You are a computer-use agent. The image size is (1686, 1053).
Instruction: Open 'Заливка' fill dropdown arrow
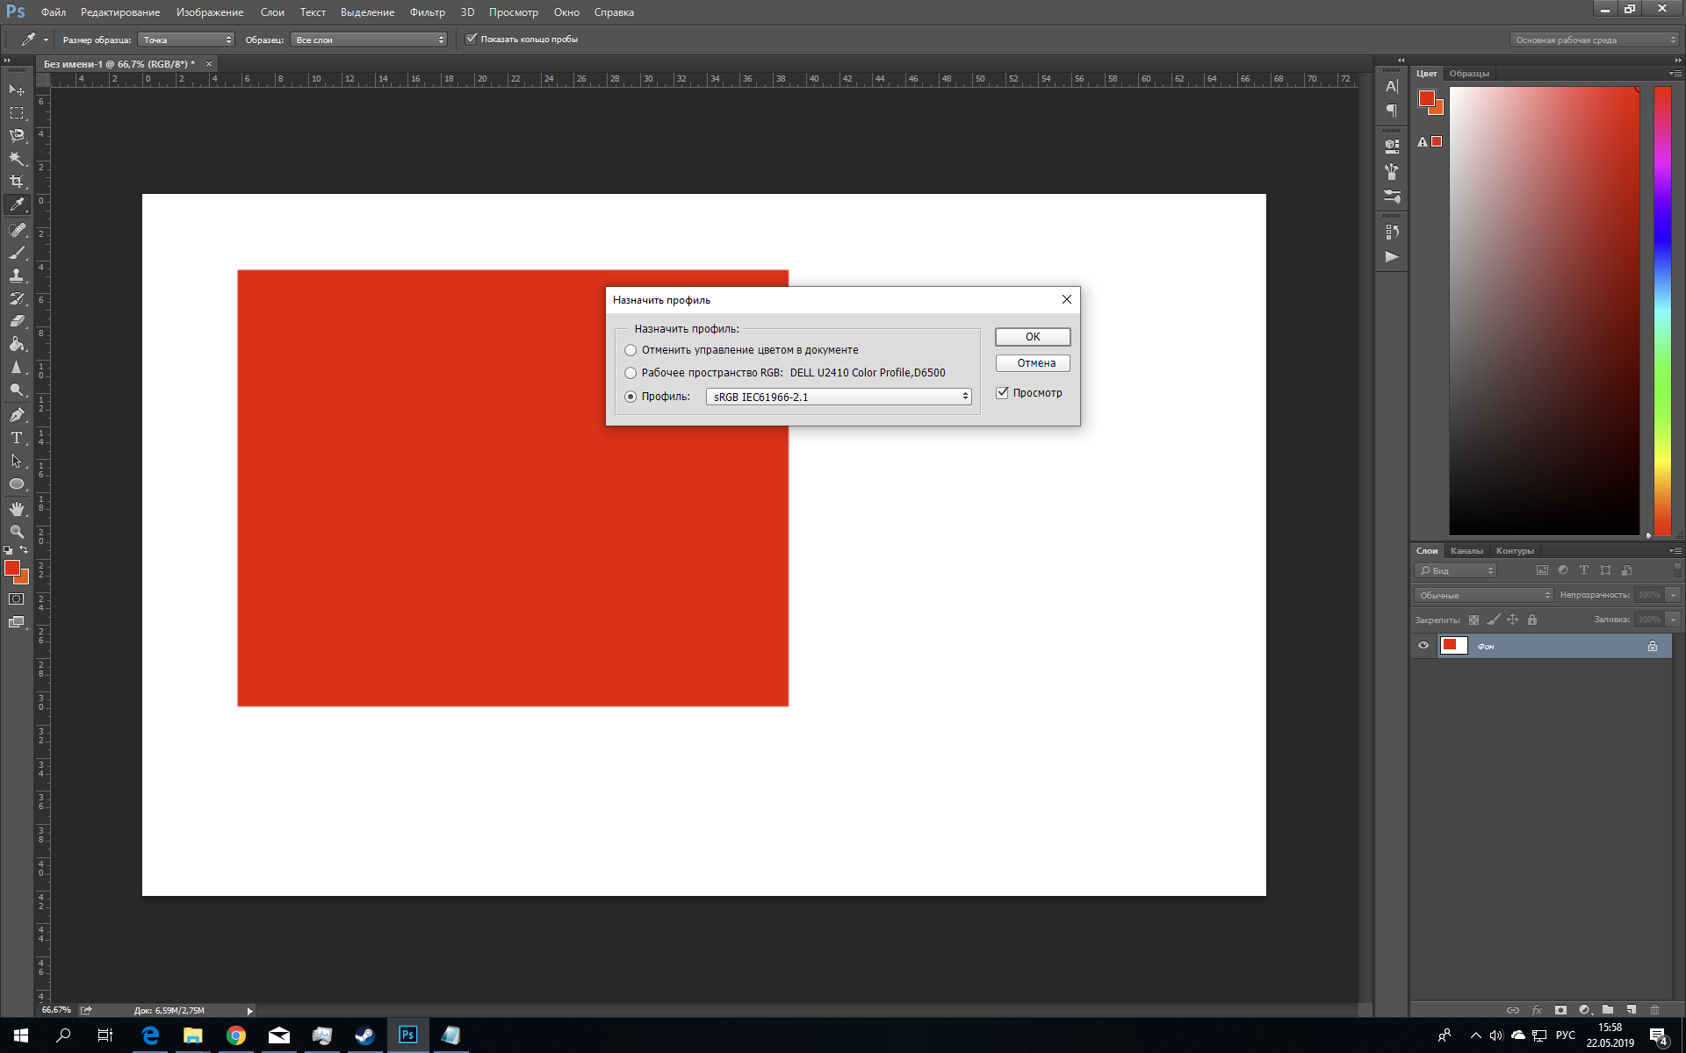point(1674,620)
